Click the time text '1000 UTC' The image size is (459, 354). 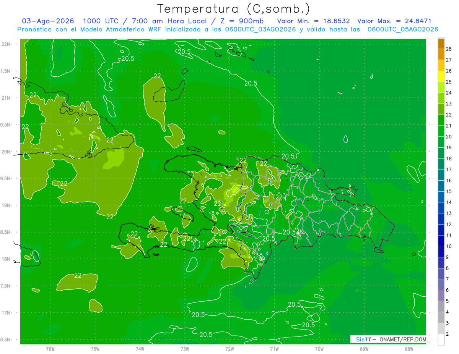tap(102, 21)
